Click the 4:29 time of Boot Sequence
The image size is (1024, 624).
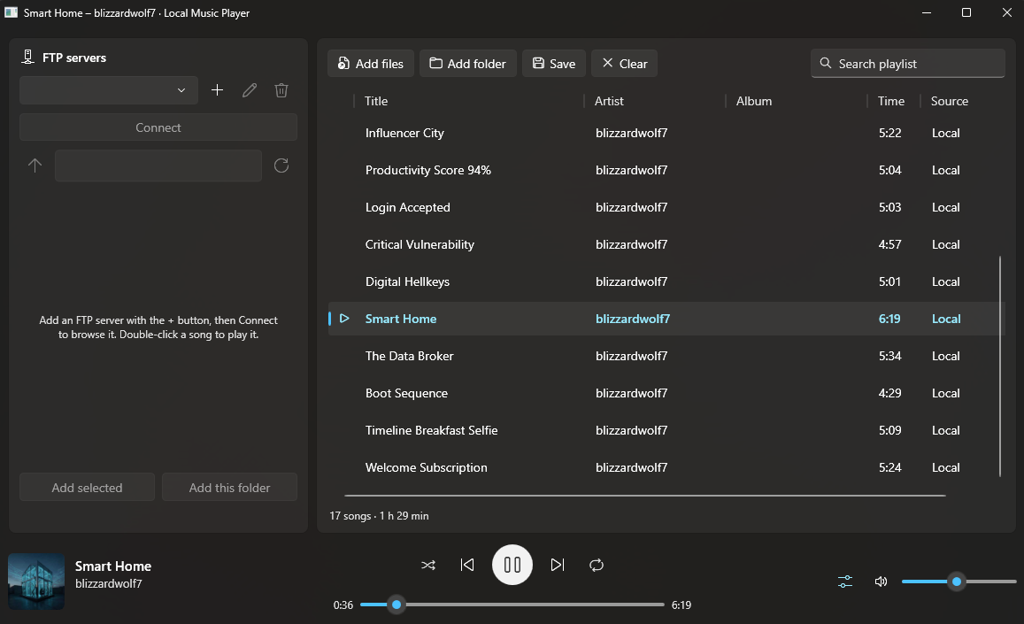point(889,393)
